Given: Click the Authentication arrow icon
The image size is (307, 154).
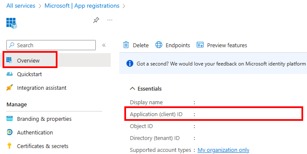Looking at the screenshot, I should point(9,132).
